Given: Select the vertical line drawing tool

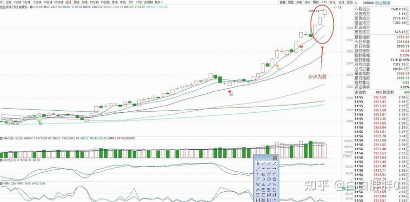Looking at the screenshot, I should 258,174.
